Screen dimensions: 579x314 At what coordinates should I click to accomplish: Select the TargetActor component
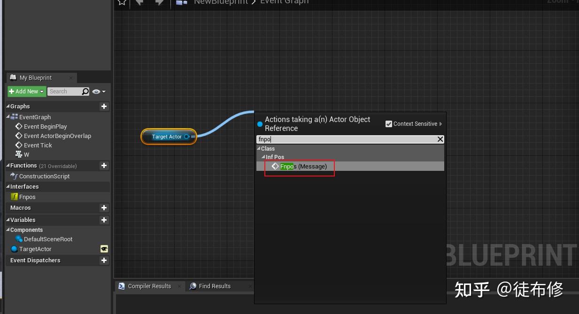34,249
